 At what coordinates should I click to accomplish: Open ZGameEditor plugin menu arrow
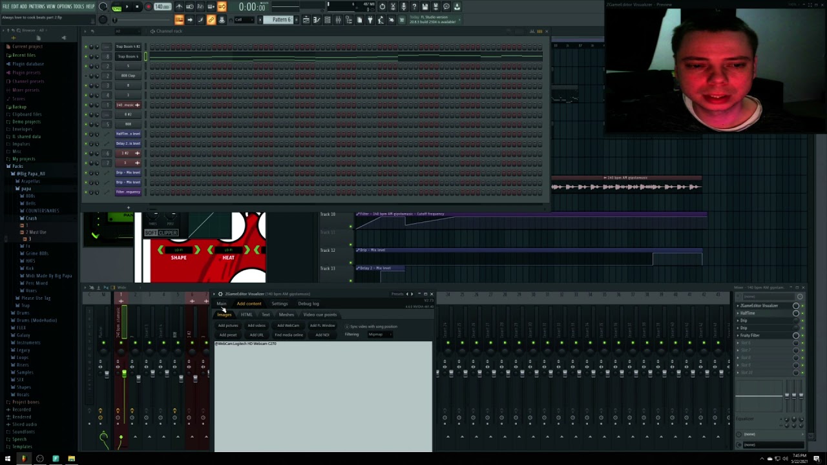215,294
